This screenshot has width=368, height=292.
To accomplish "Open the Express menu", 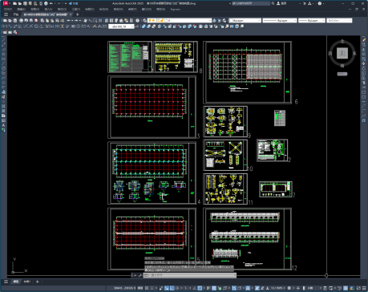I will [x=176, y=10].
